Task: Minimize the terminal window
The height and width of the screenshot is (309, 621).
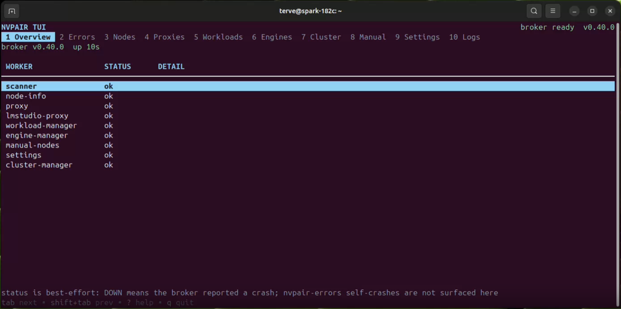Action: tap(574, 11)
